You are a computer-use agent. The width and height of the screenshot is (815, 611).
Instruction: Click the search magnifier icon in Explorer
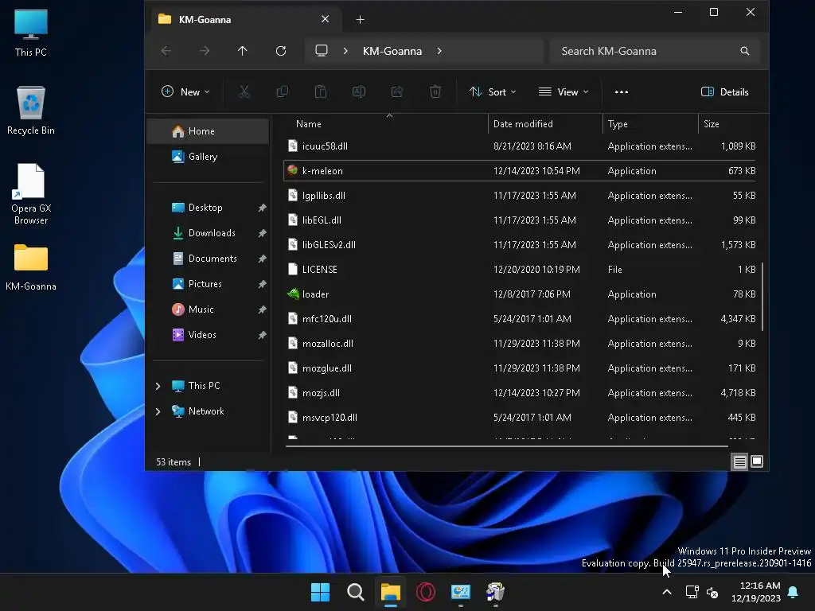[x=745, y=51]
